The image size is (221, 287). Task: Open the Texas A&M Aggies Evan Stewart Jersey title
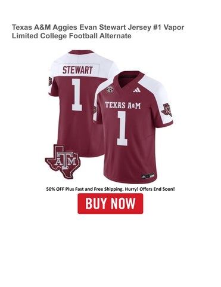coord(98,32)
